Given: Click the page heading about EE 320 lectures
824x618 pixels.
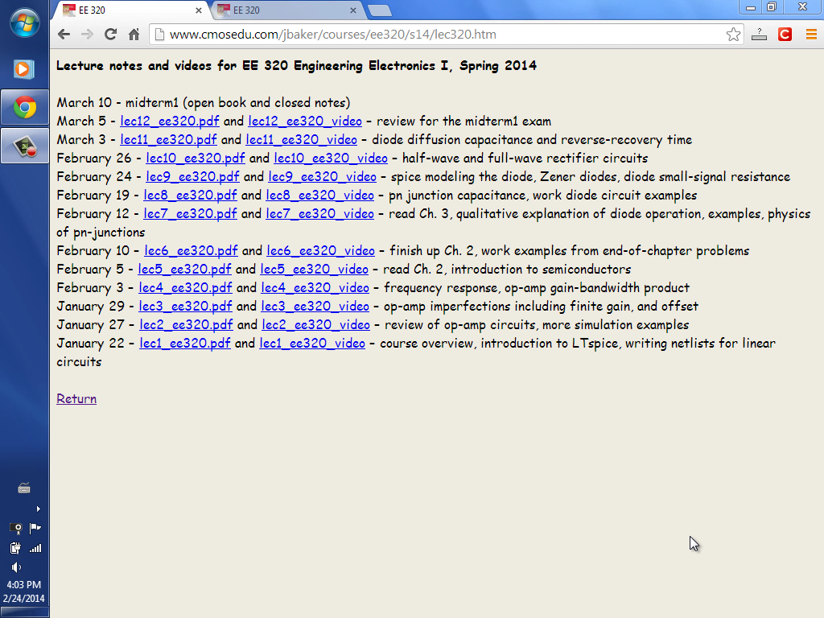Looking at the screenshot, I should click(296, 66).
